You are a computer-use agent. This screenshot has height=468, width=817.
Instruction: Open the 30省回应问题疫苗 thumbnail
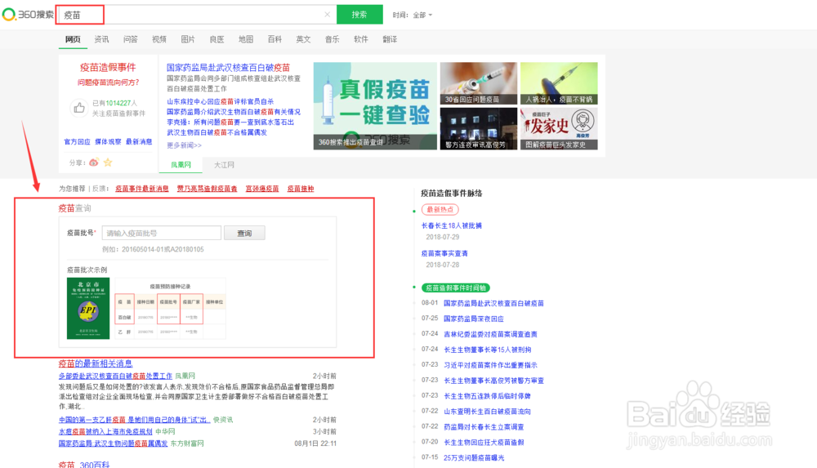tap(478, 83)
